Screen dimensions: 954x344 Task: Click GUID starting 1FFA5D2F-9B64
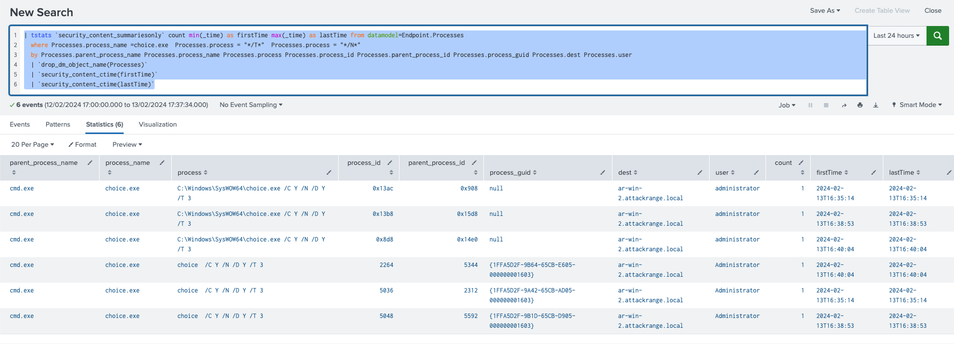tap(532, 270)
